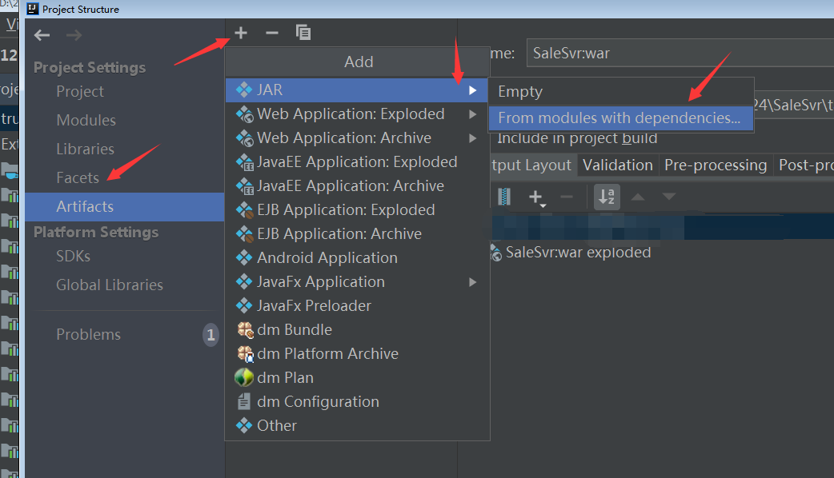834x478 pixels.
Task: Select the Other menu entry
Action: (x=357, y=425)
